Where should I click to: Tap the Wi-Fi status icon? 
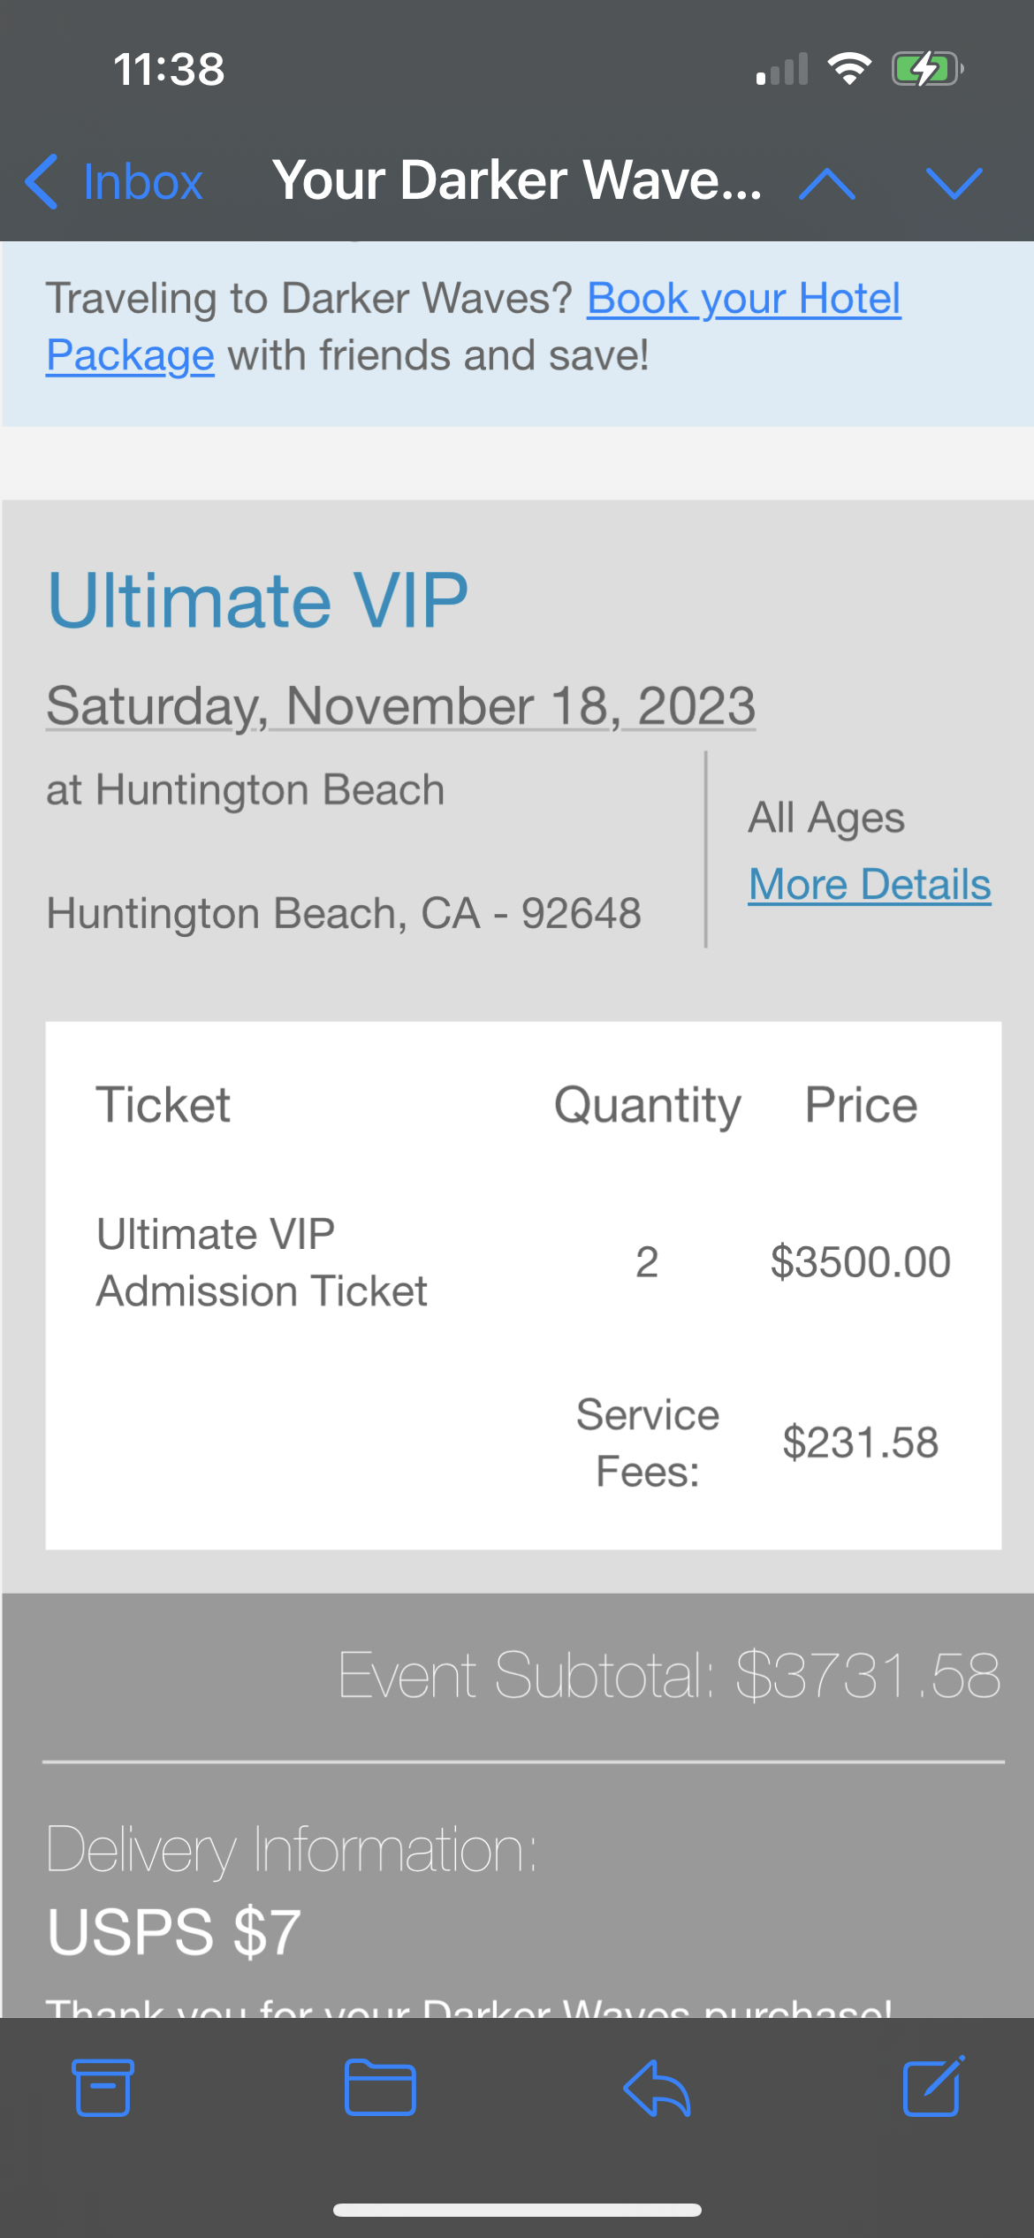pos(849,69)
